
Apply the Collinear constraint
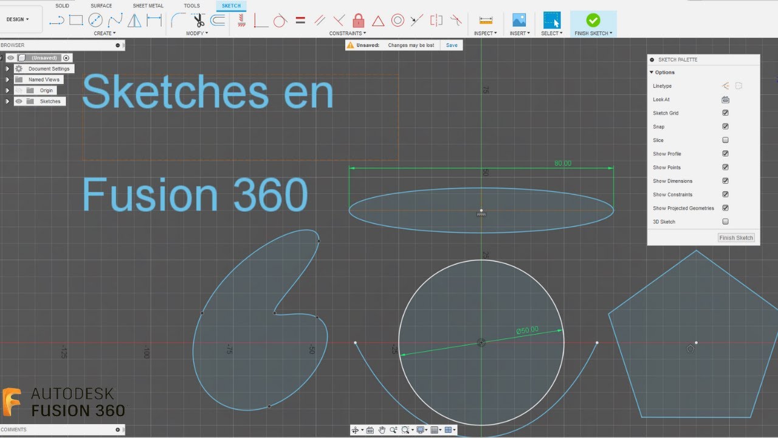416,20
